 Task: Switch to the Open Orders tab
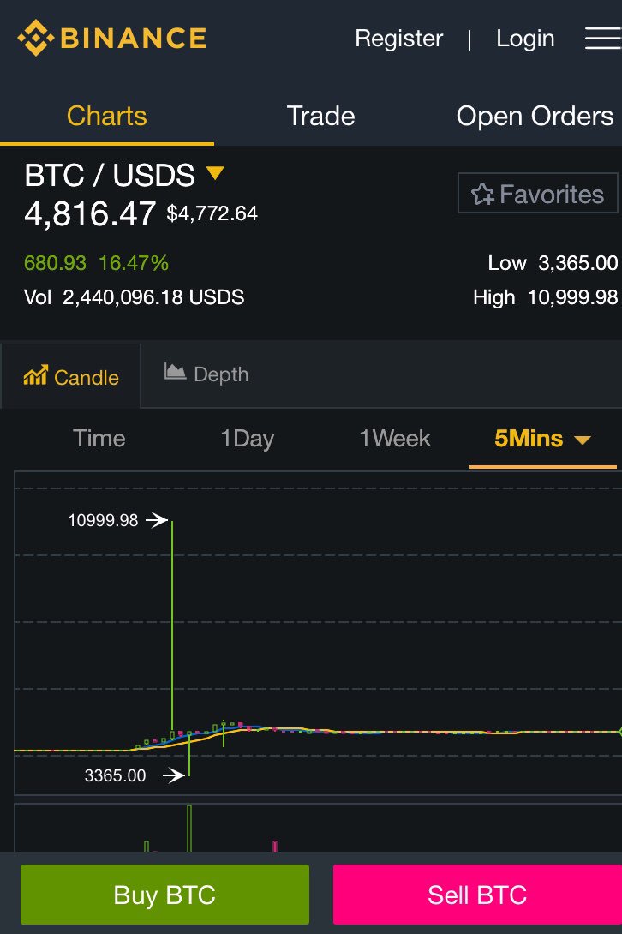[x=535, y=116]
